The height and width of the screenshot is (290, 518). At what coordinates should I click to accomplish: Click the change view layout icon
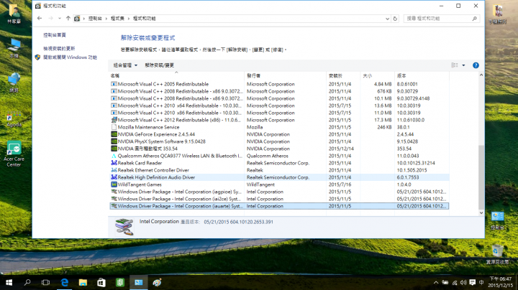pyautogui.click(x=455, y=65)
